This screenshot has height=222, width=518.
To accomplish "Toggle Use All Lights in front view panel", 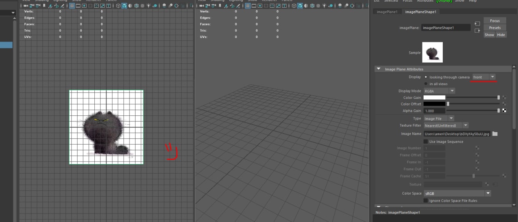I will pyautogui.click(x=149, y=6).
